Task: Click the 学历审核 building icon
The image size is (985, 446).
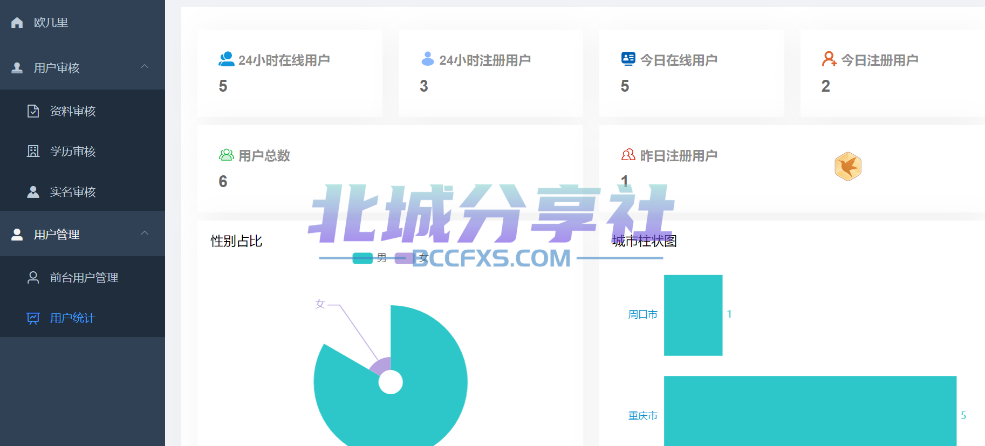Action: pos(33,152)
